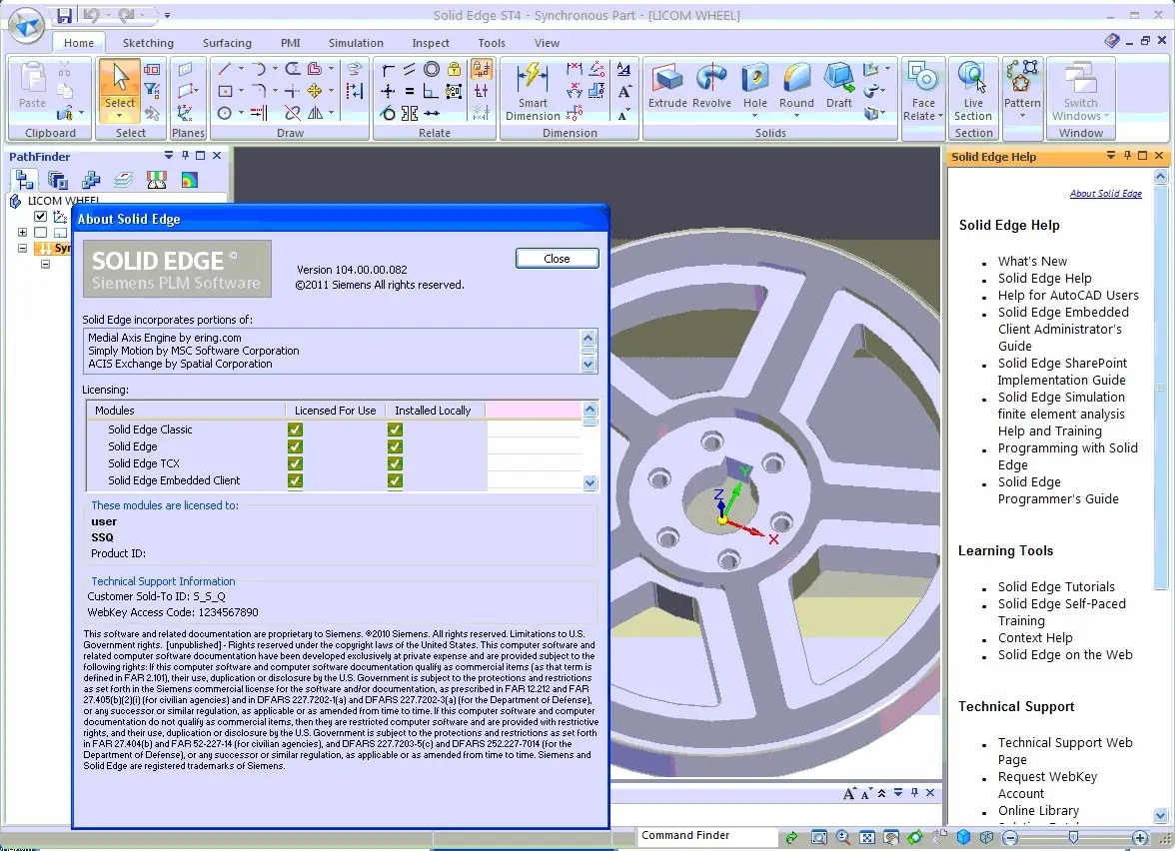The image size is (1175, 851).
Task: Open the Smart Dimension tool
Action: coord(533,92)
